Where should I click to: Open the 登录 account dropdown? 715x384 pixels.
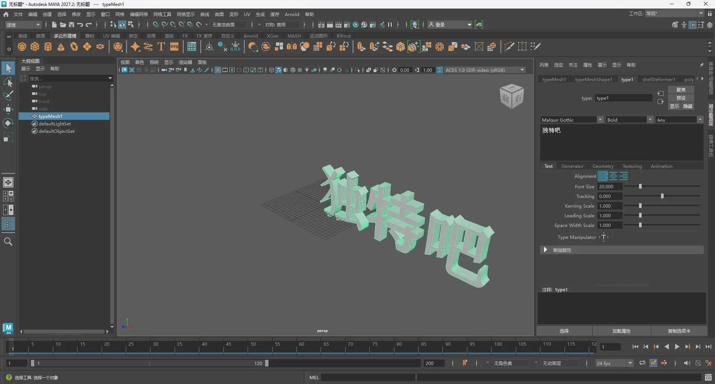coord(450,25)
